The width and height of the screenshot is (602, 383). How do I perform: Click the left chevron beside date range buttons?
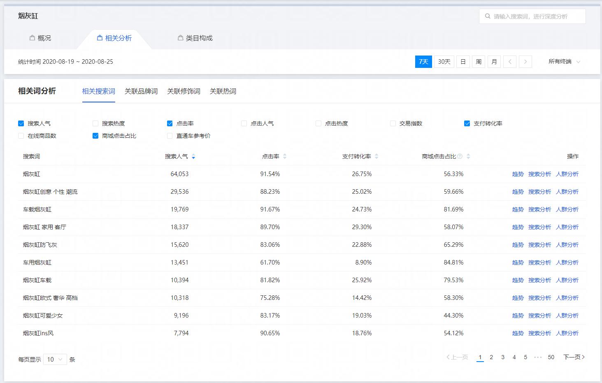(510, 61)
